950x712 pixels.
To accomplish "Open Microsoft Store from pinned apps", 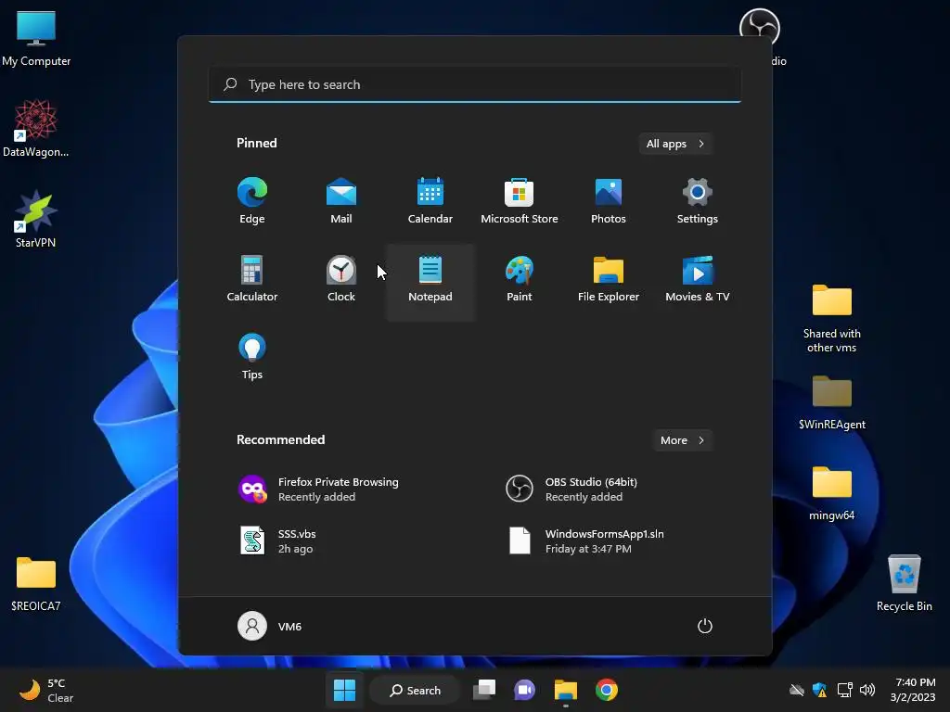I will click(520, 201).
